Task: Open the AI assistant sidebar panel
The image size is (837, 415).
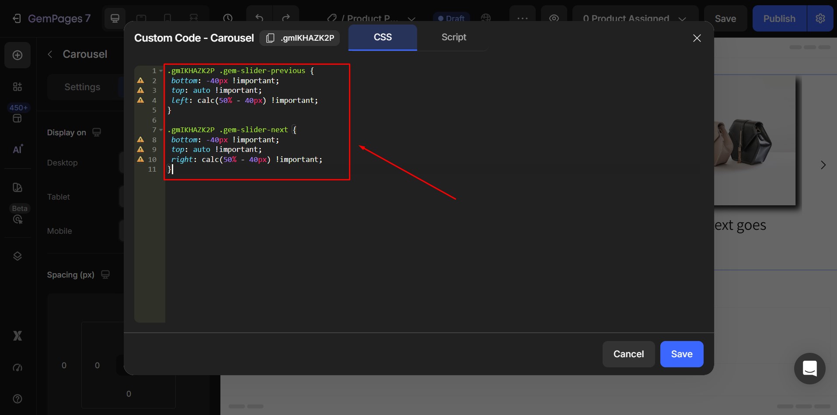Action: (x=17, y=149)
